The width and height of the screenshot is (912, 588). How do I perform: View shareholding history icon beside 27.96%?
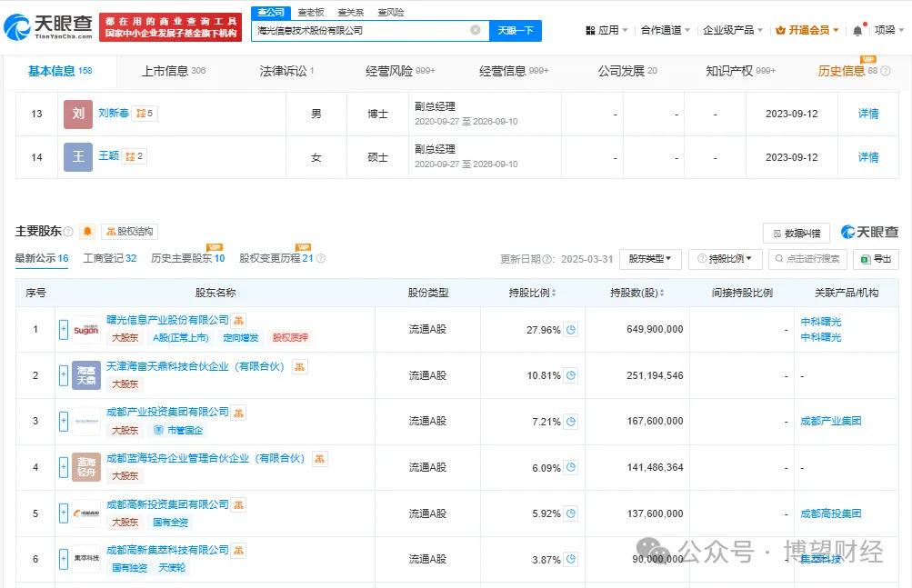571,329
